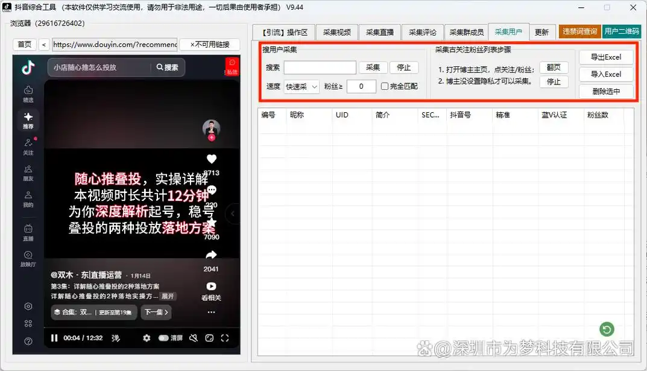Toggle the 弹幕 icon on the video
647x371 pixels.
pyautogui.click(x=115, y=338)
